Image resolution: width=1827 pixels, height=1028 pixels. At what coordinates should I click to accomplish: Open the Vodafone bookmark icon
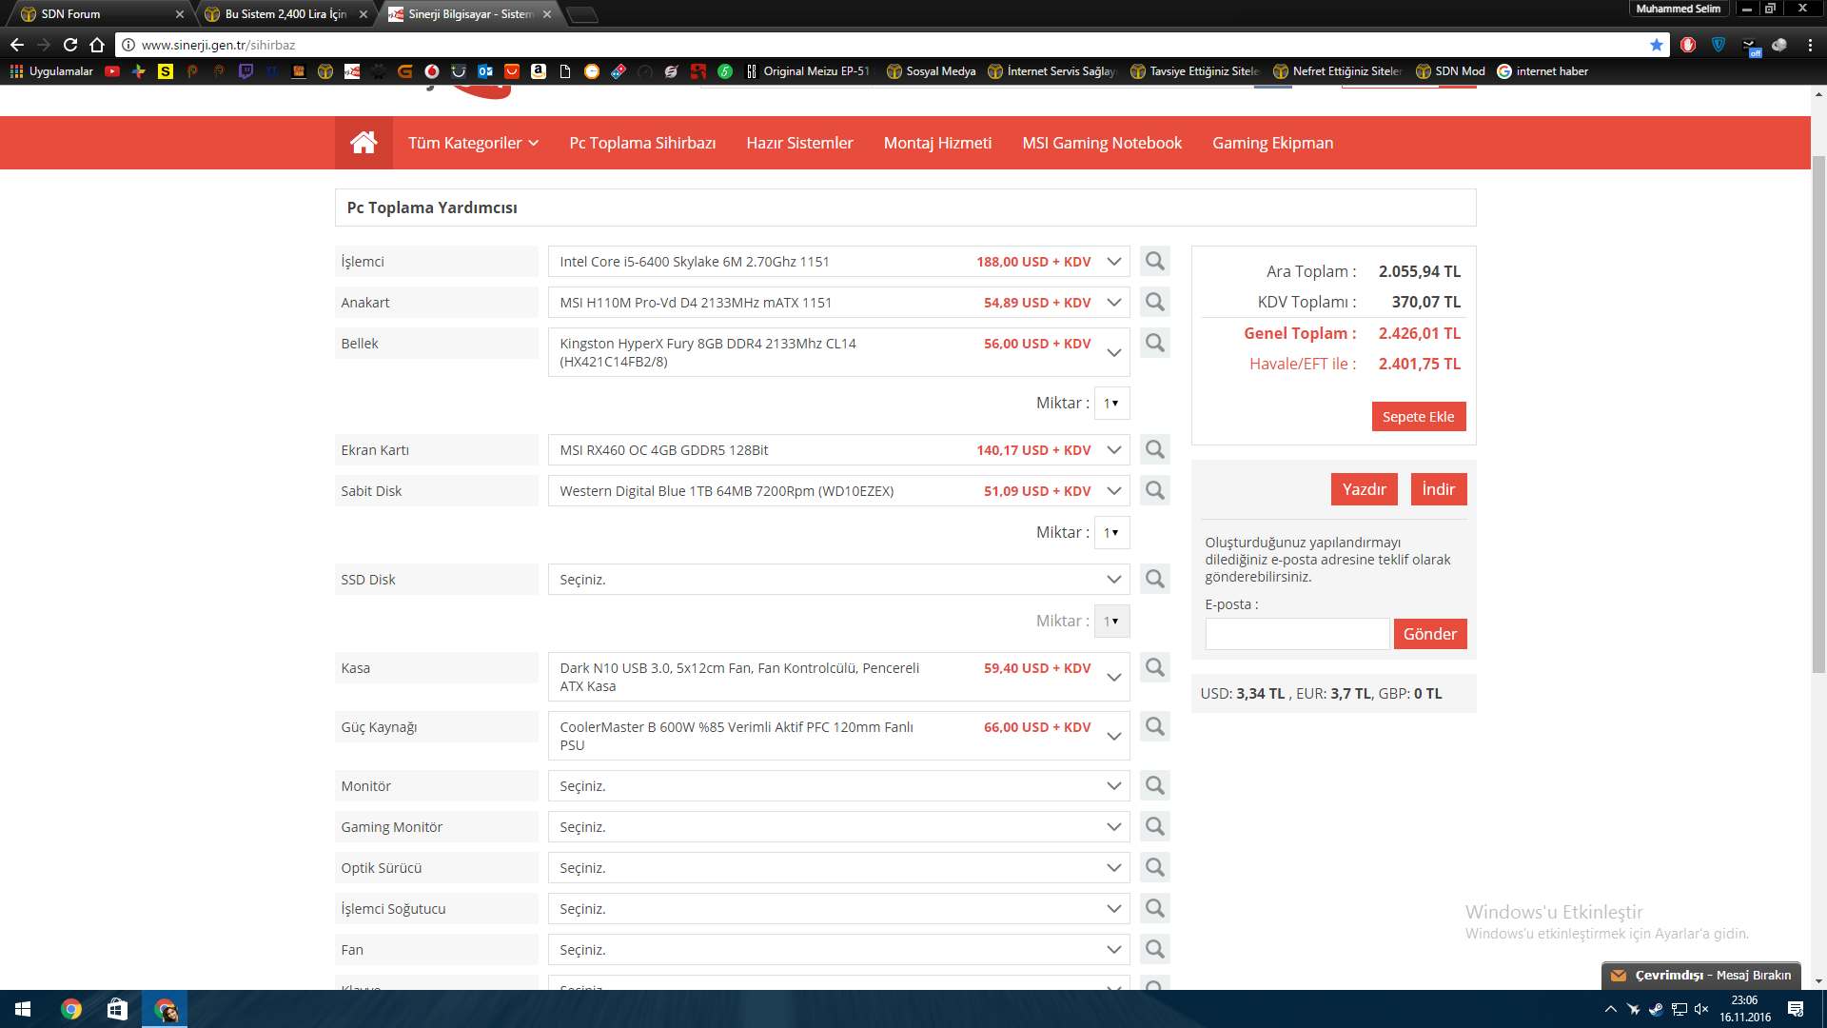tap(432, 71)
